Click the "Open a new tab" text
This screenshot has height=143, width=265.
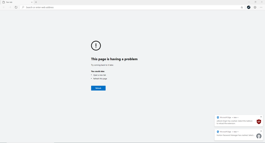point(99,75)
